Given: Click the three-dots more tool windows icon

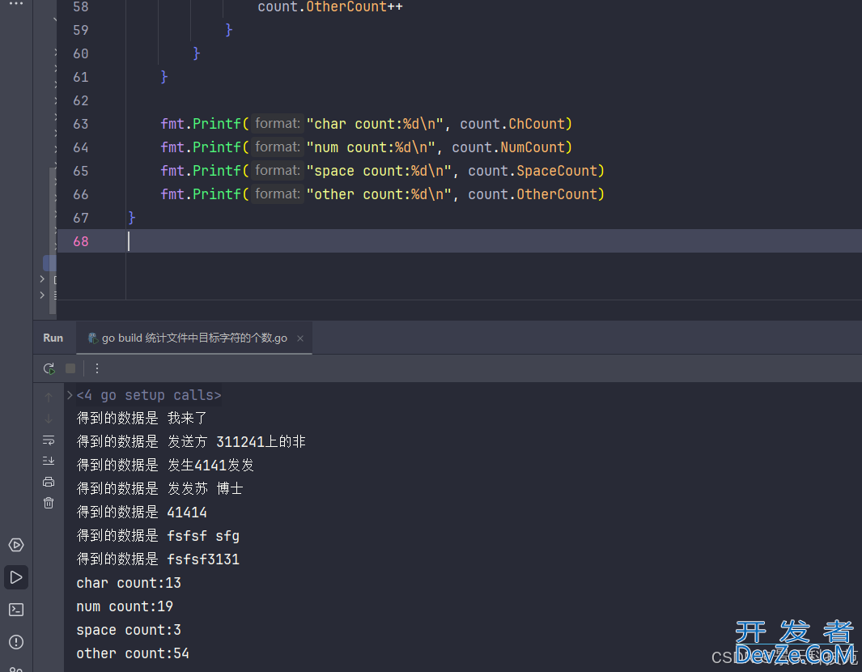Looking at the screenshot, I should coord(16,3).
